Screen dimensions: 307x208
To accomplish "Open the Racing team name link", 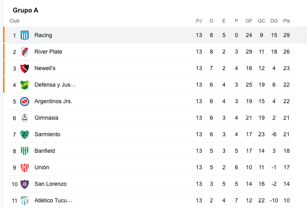I will point(43,35).
